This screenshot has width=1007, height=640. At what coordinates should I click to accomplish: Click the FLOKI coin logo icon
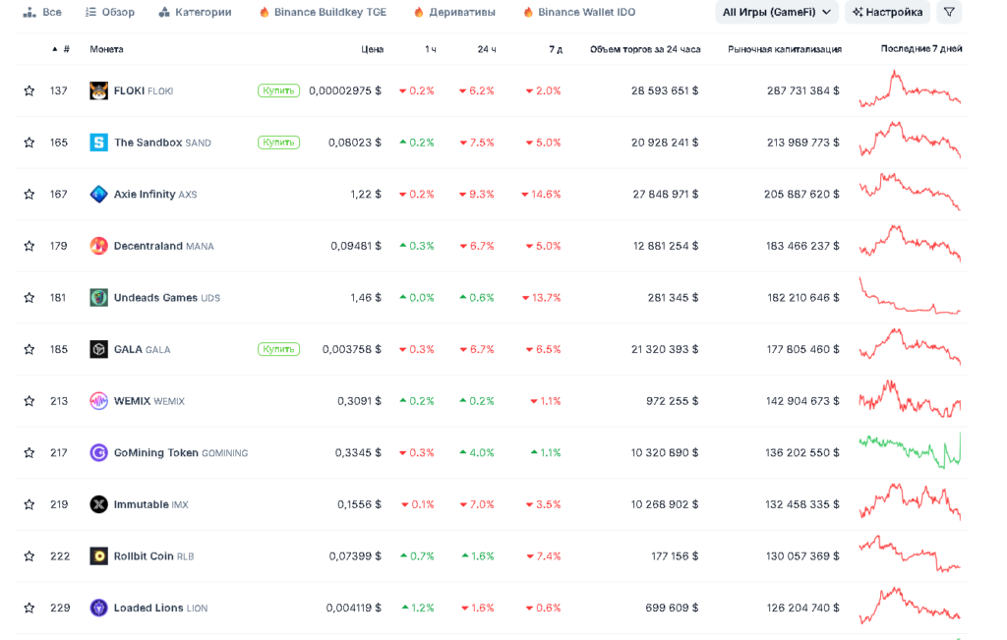pos(98,90)
